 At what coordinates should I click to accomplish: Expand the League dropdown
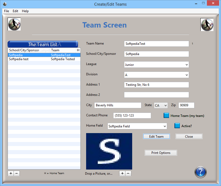[187, 65]
